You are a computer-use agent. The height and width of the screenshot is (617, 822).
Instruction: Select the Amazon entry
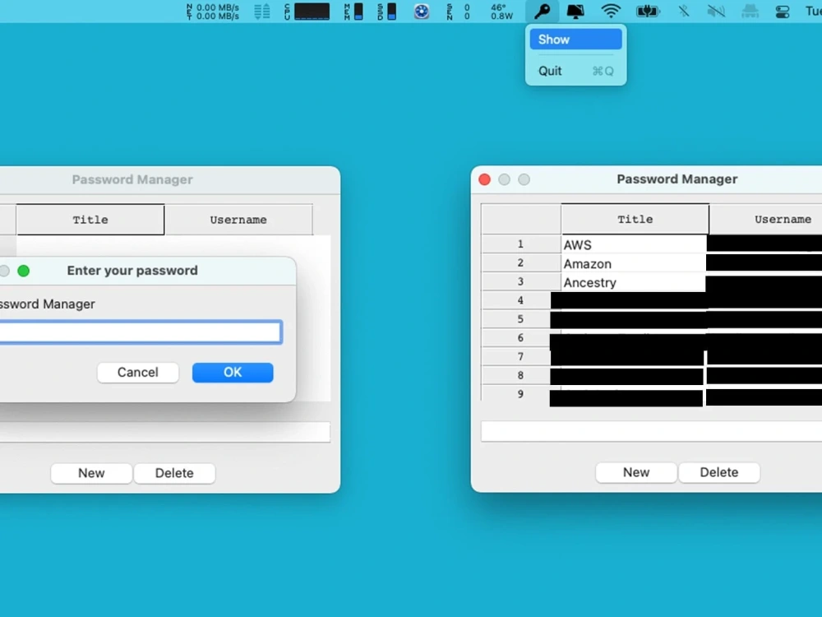click(x=633, y=263)
